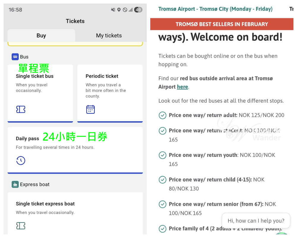
Task: Tap the muted sound status icon
Action: [113, 10]
